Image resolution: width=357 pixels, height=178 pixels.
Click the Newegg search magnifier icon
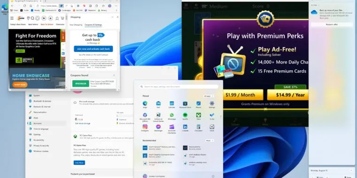coord(32,18)
